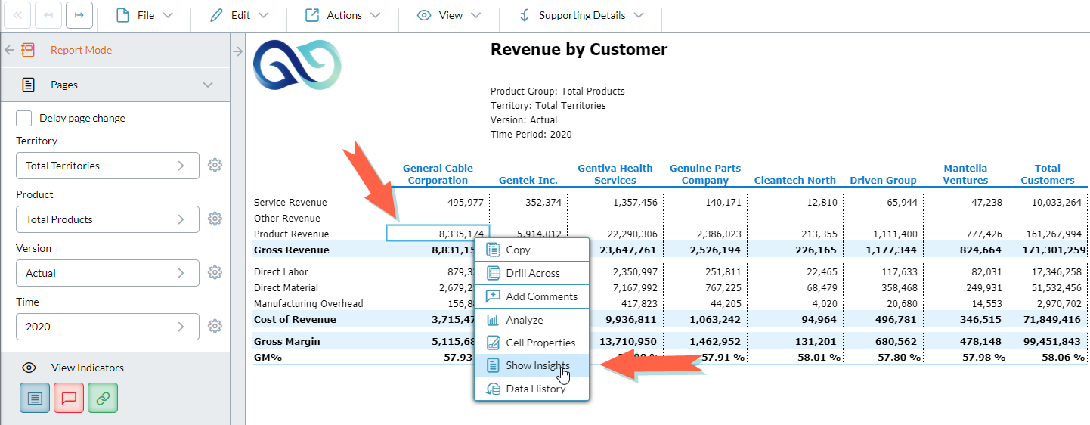The width and height of the screenshot is (1090, 425).
Task: Open Version settings gear
Action: coord(215,272)
